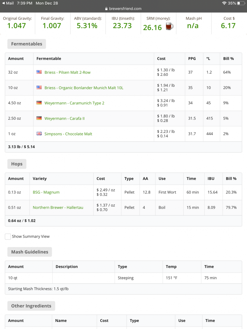
Task: Open Briess Pilsen Malt 2-Row link
Action: point(67,73)
